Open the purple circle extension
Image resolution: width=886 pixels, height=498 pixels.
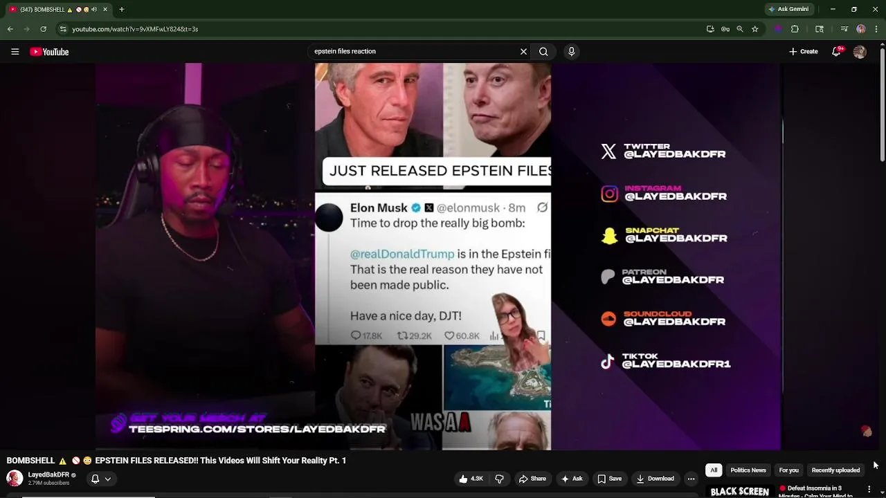(x=778, y=29)
